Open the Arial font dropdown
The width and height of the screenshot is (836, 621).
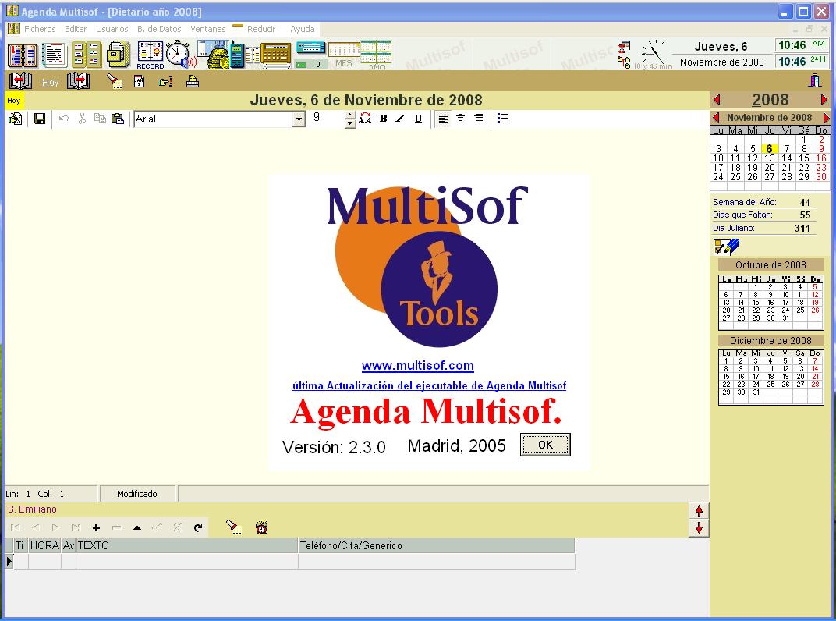tap(299, 119)
